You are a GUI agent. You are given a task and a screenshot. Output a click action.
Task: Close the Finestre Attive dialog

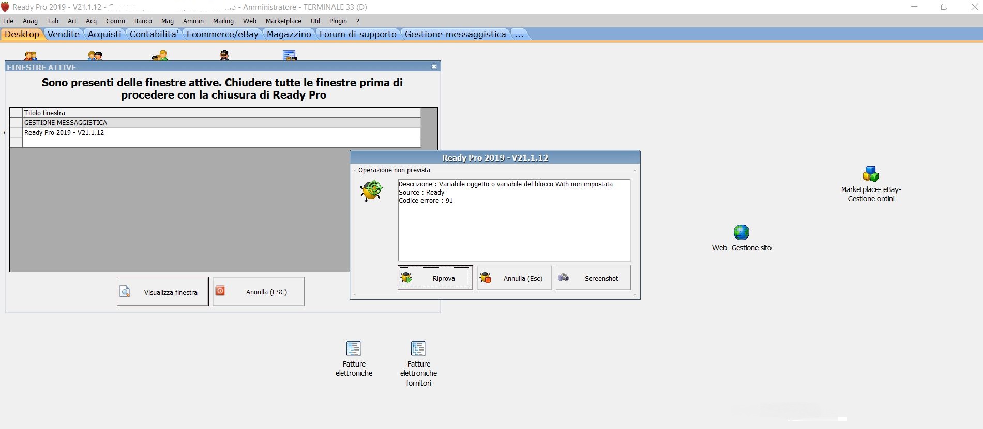[434, 67]
